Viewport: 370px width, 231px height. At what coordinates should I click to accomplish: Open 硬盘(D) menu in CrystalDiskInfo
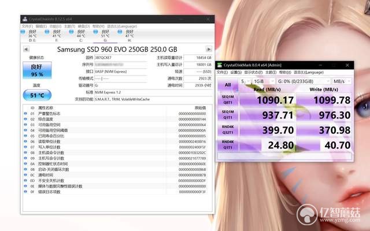tap(84, 26)
